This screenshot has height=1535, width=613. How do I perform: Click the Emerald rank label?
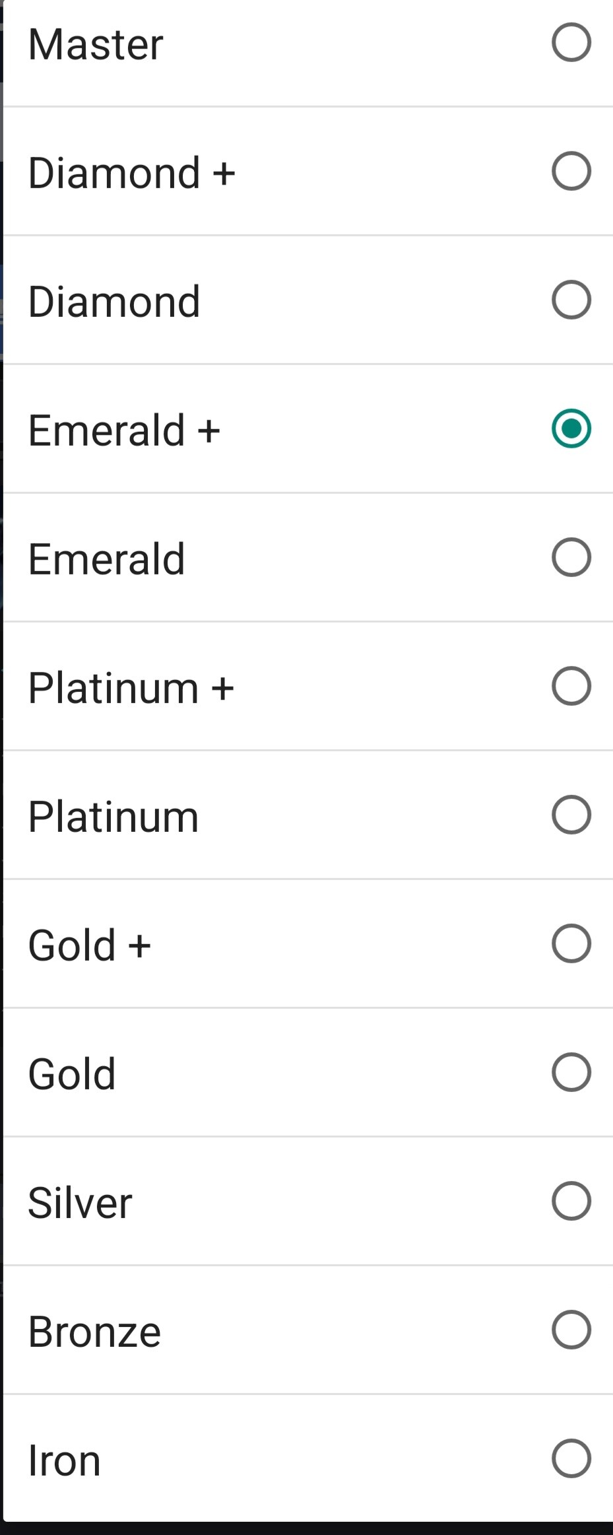tap(106, 559)
